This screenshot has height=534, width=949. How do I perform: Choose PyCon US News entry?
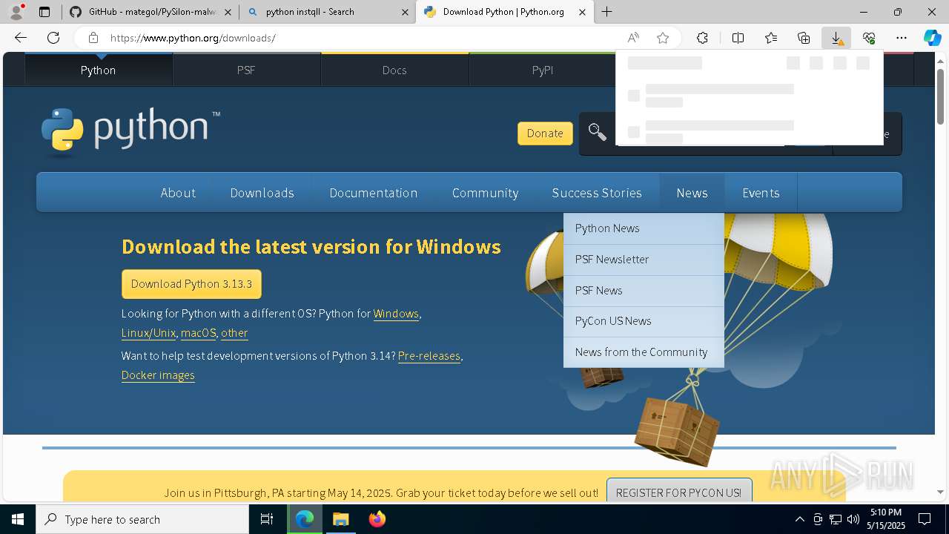[644, 321]
